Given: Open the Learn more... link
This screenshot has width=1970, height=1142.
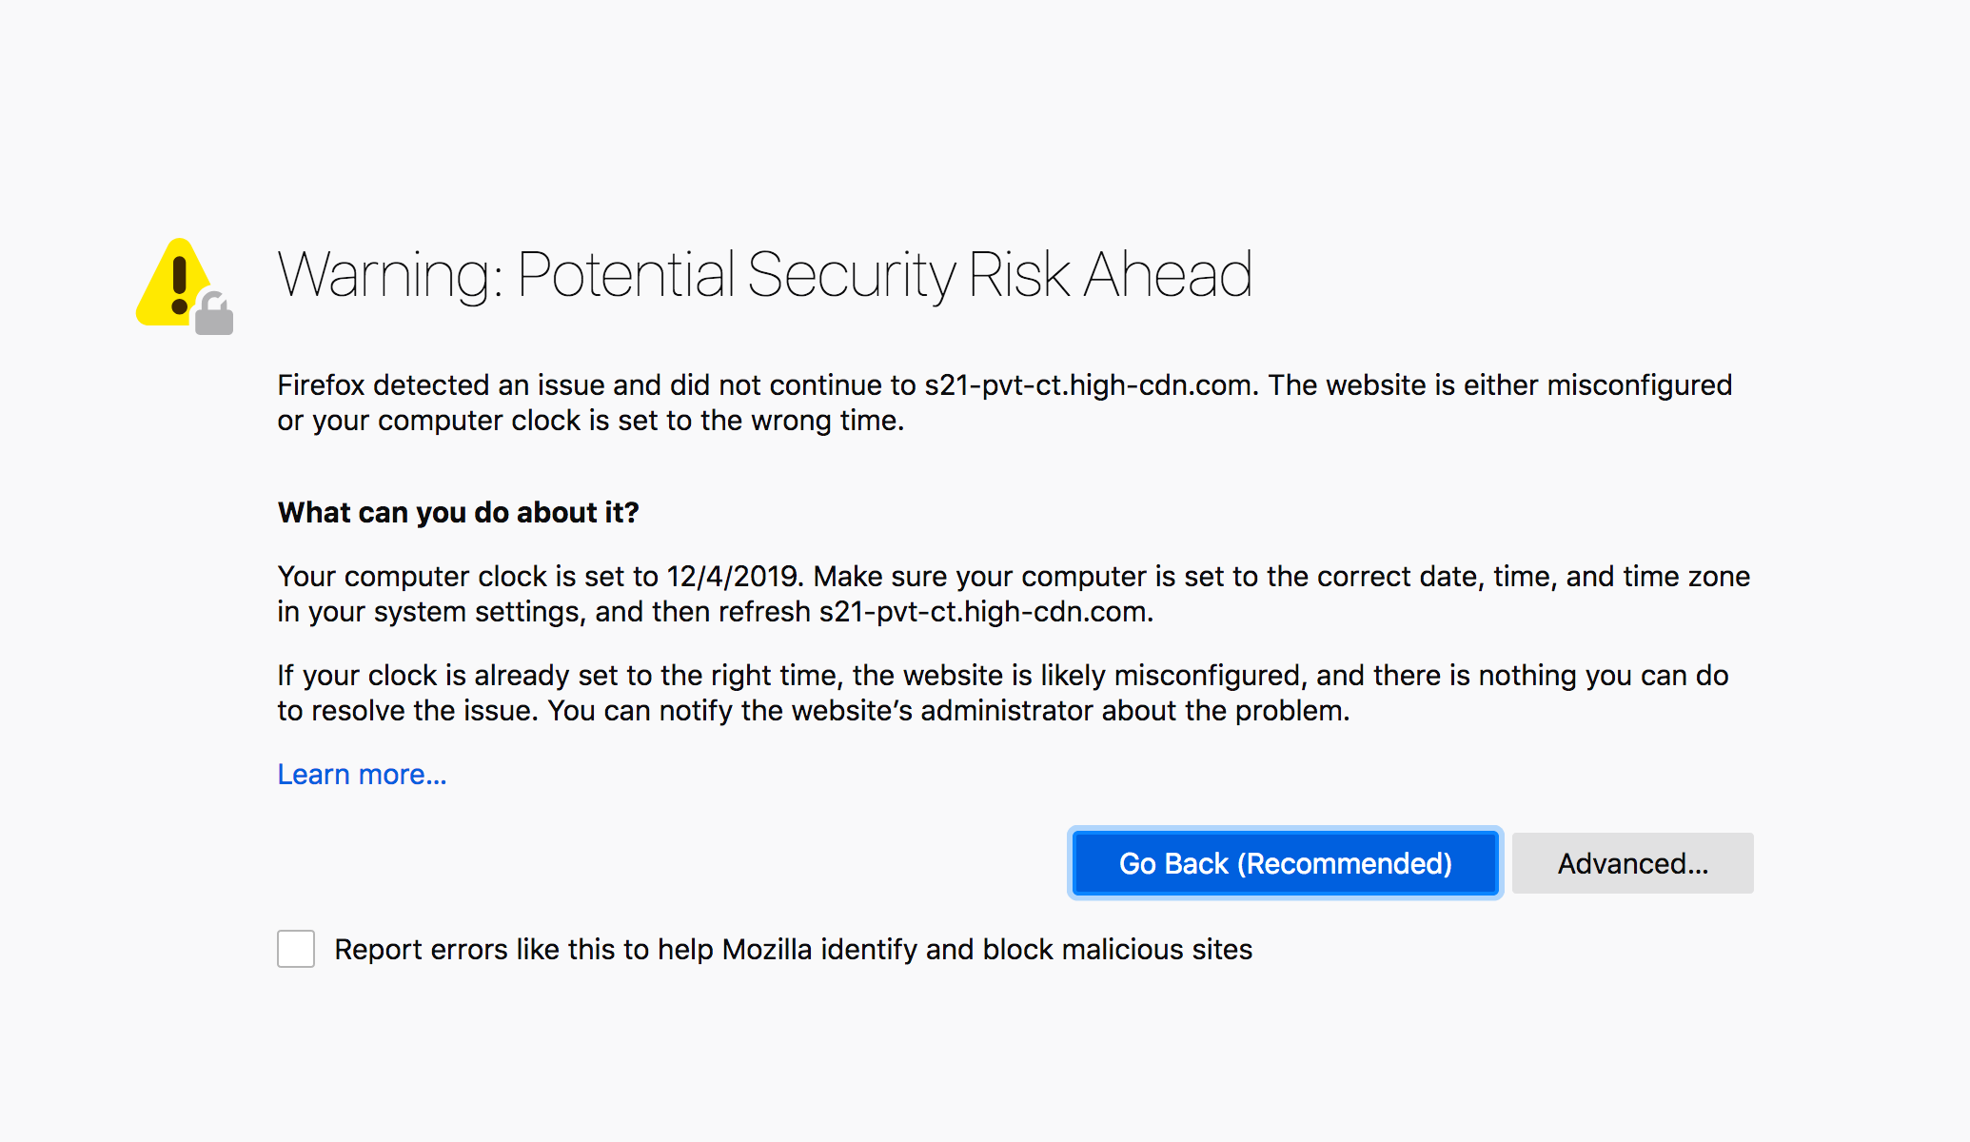Looking at the screenshot, I should pos(362,775).
